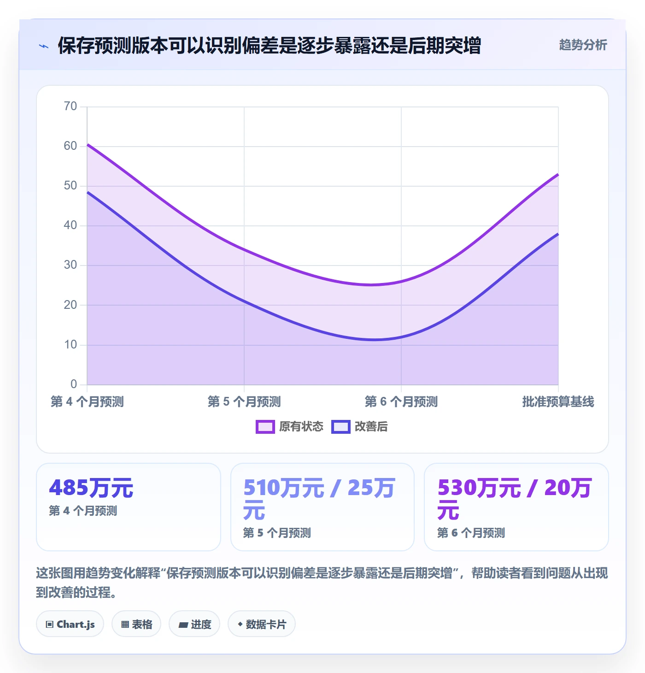The height and width of the screenshot is (673, 645).
Task: Select the 表格 tag chip
Action: coord(136,624)
